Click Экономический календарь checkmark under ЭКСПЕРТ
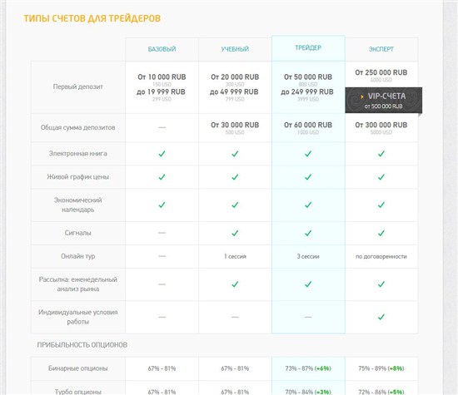This screenshot has width=458, height=395. [x=381, y=205]
